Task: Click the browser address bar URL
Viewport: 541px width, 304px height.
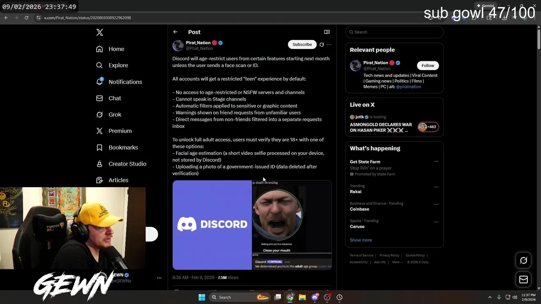Action: (87, 18)
